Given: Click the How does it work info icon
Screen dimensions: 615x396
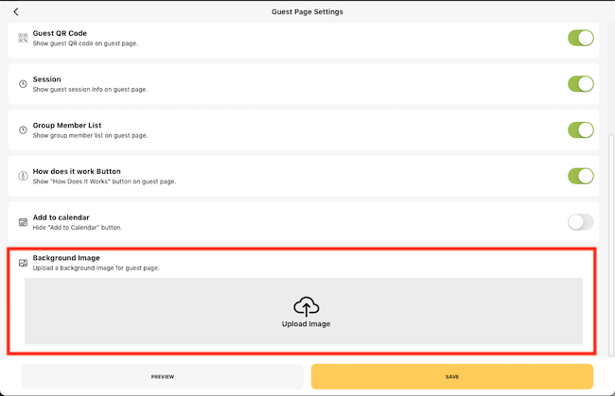Looking at the screenshot, I should (23, 176).
